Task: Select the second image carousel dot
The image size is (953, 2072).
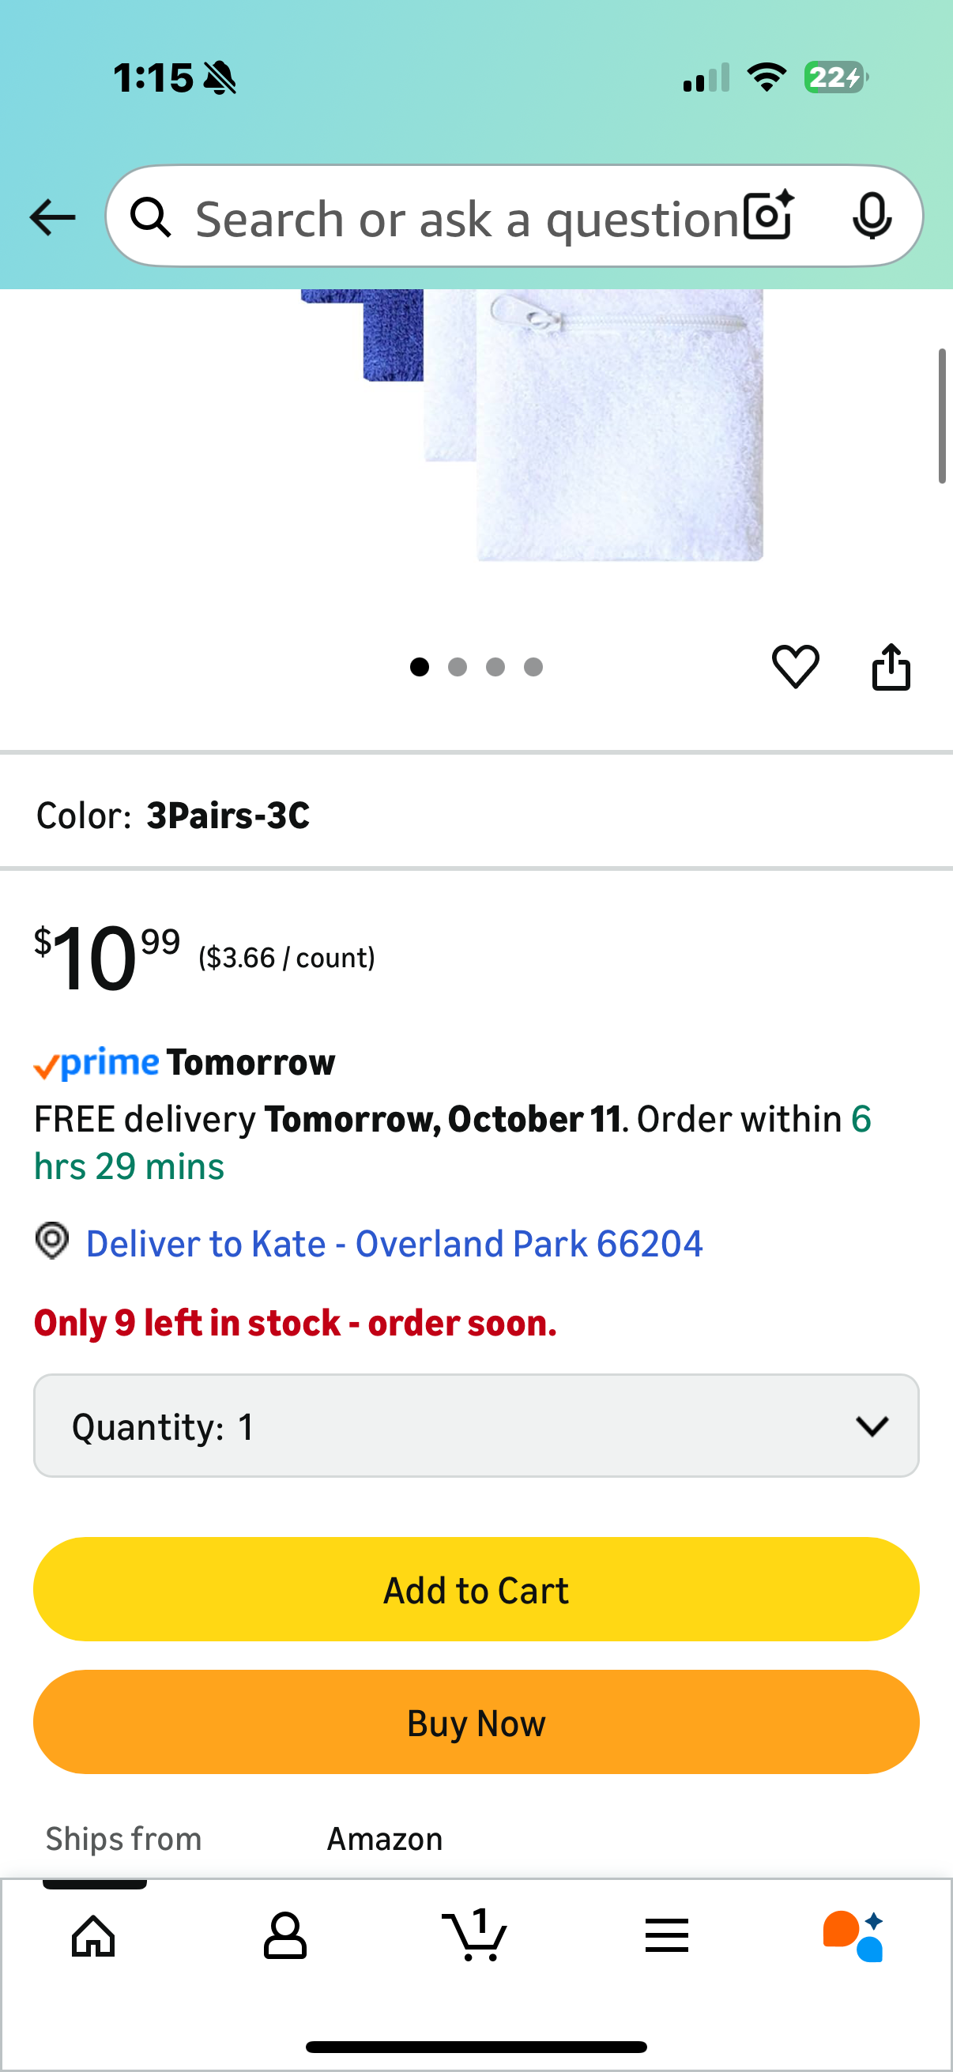Action: (x=458, y=667)
